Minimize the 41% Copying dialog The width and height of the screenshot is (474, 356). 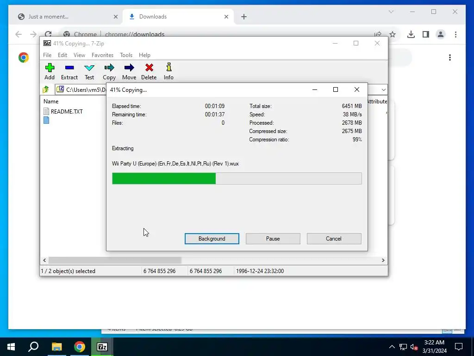coord(314,89)
